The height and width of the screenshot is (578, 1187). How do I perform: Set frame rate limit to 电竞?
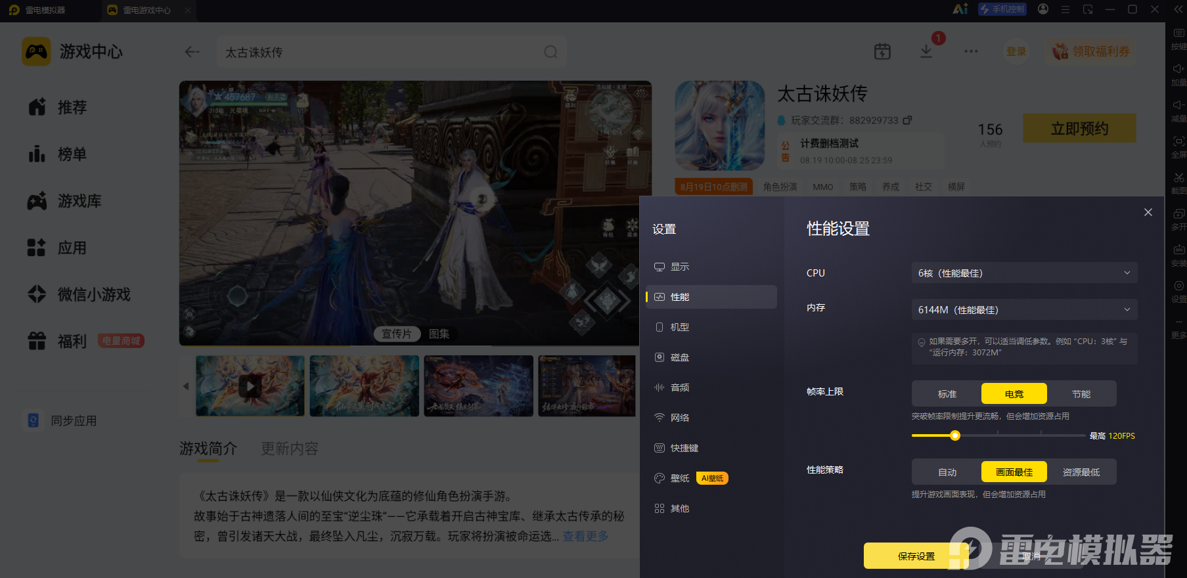coord(1014,394)
